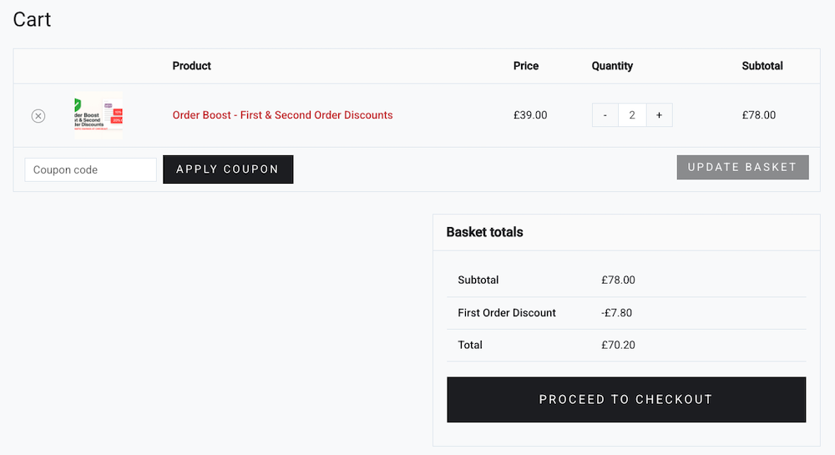The height and width of the screenshot is (455, 835).
Task: Focus the quantity number field
Action: [x=632, y=115]
